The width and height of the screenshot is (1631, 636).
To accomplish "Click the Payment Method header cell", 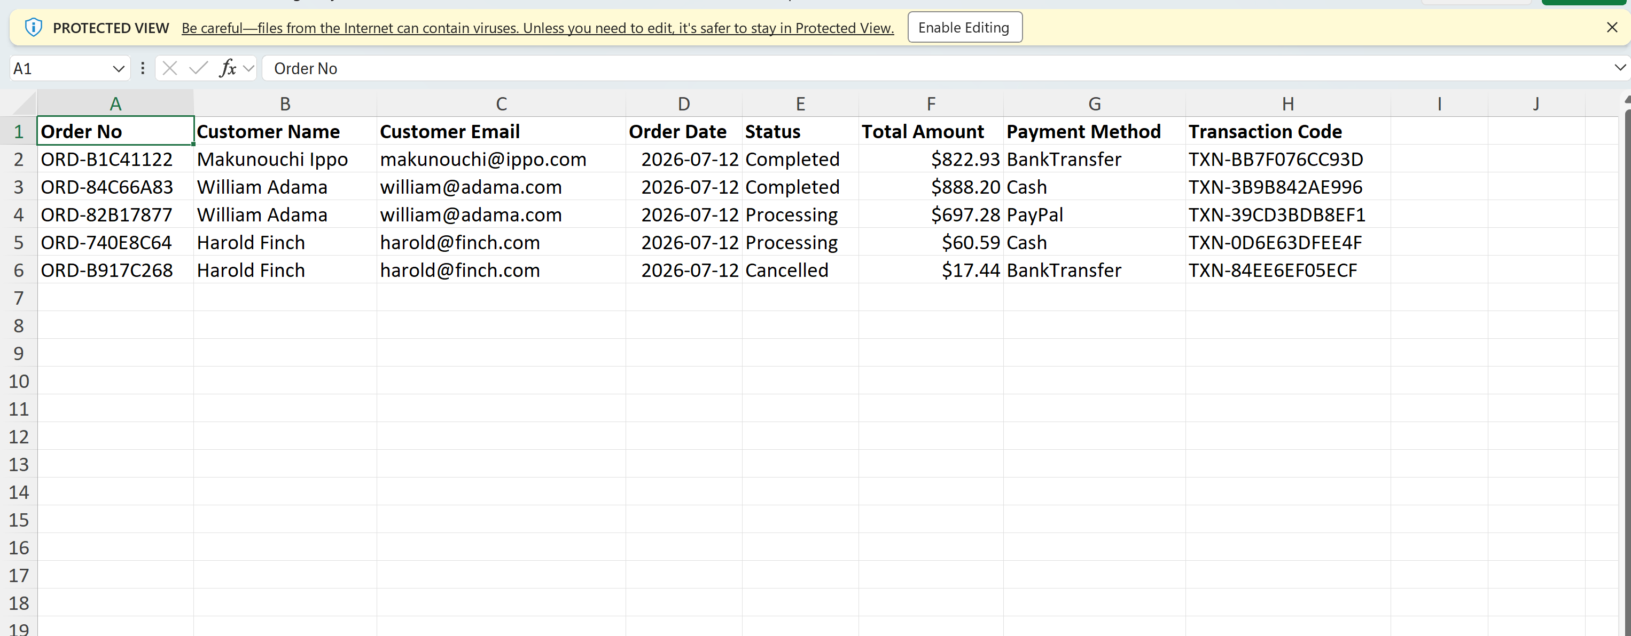I will pos(1094,131).
